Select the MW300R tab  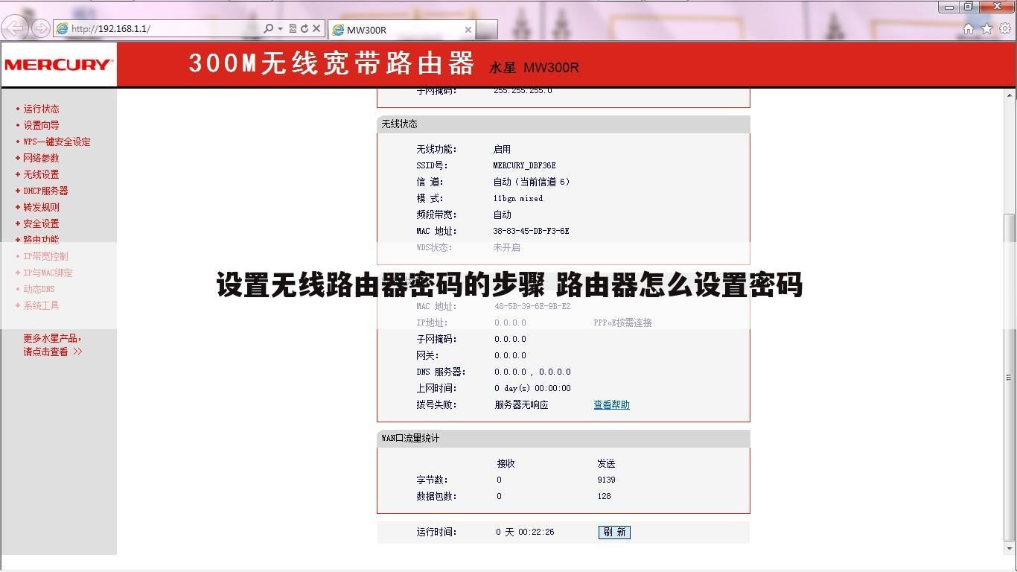401,30
